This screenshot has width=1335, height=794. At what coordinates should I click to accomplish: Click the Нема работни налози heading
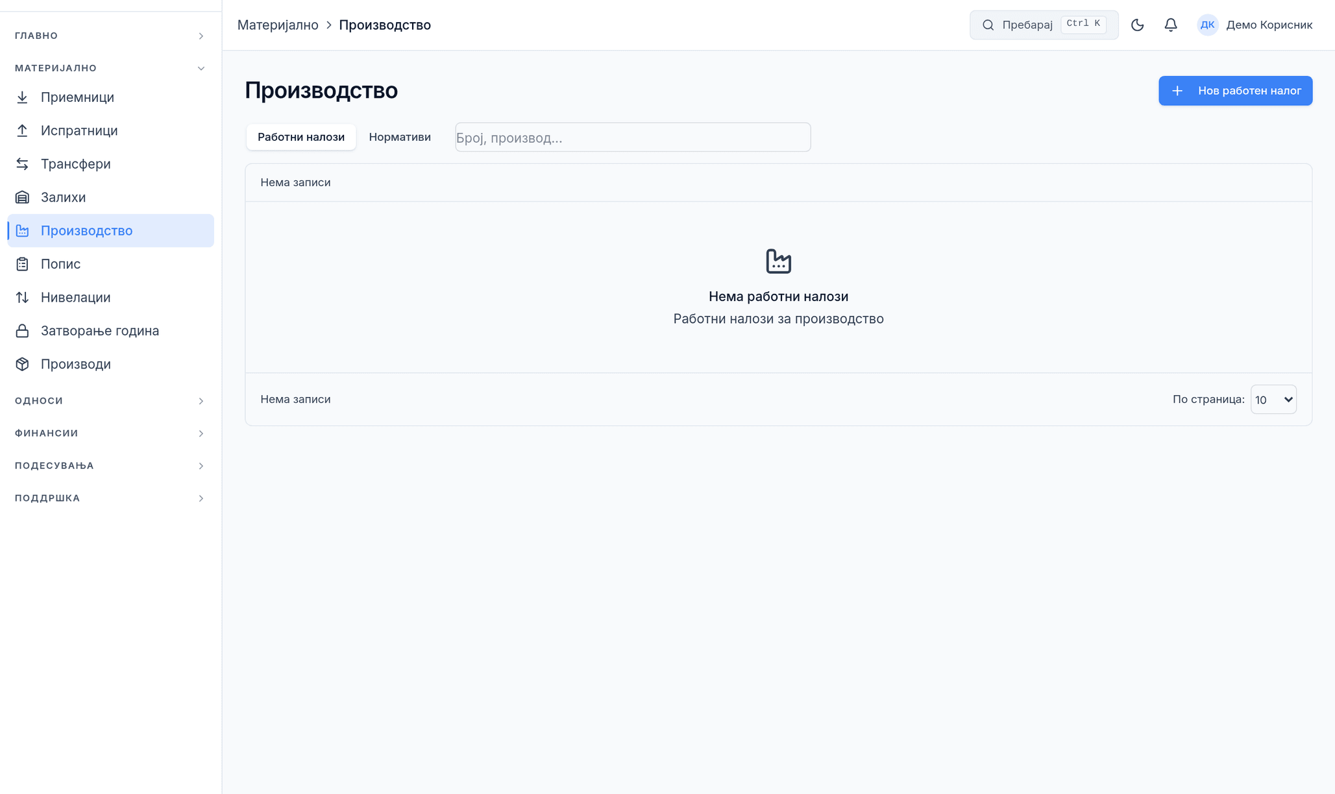point(778,296)
